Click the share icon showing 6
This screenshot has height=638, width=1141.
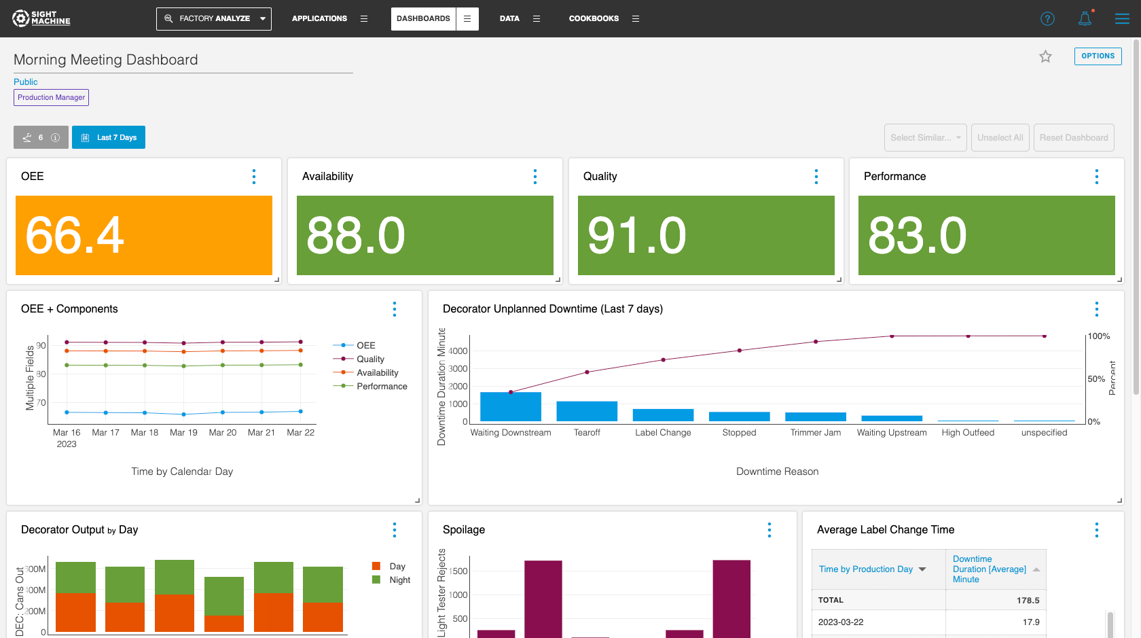[x=27, y=137]
